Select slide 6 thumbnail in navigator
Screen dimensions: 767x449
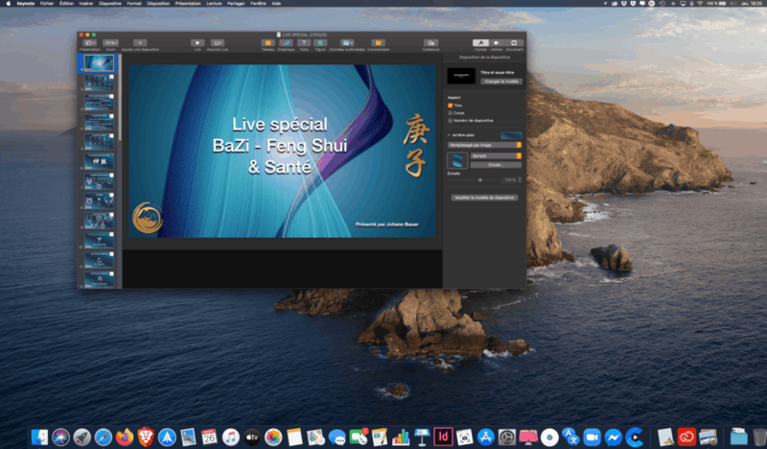(99, 161)
